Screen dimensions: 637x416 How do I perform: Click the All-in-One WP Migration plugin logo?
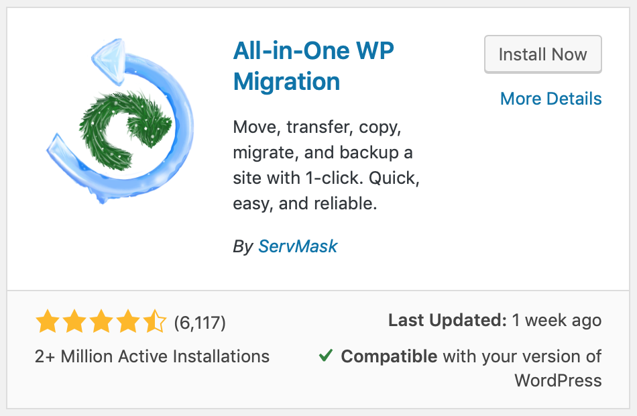pyautogui.click(x=120, y=121)
